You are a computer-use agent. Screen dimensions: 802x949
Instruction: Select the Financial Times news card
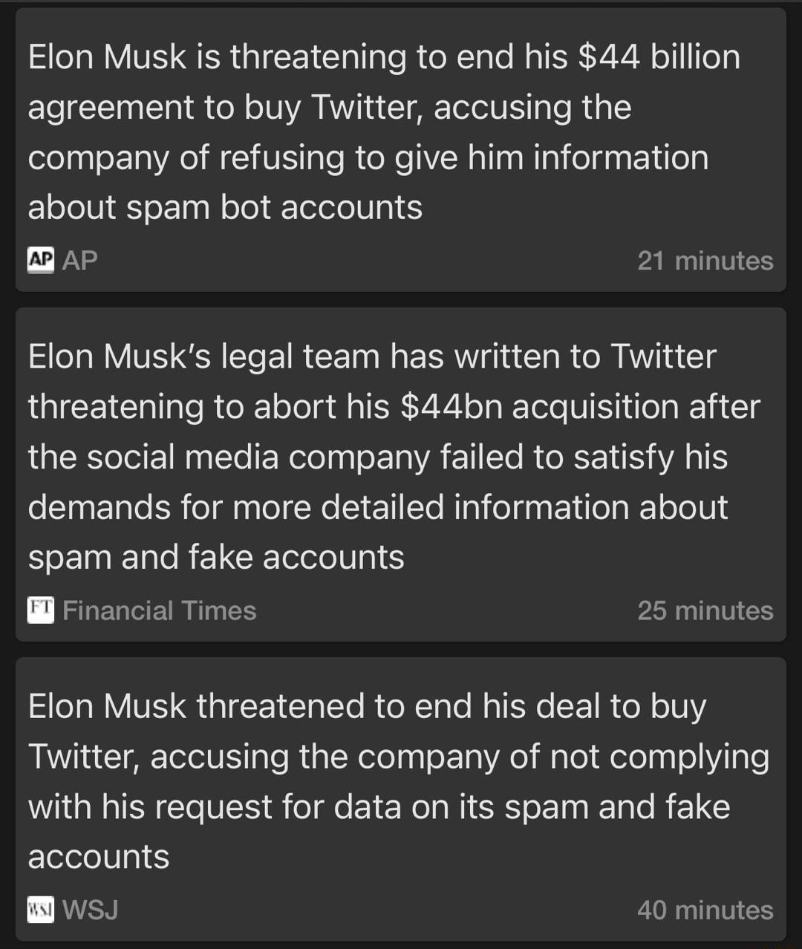pos(401,475)
